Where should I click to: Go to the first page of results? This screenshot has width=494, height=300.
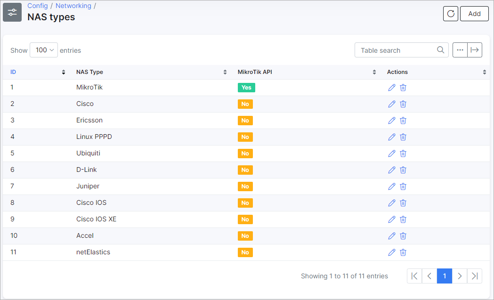(414, 276)
